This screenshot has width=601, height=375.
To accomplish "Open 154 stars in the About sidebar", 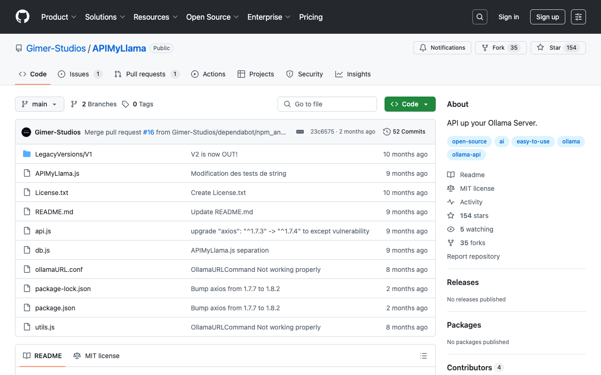I will click(468, 216).
